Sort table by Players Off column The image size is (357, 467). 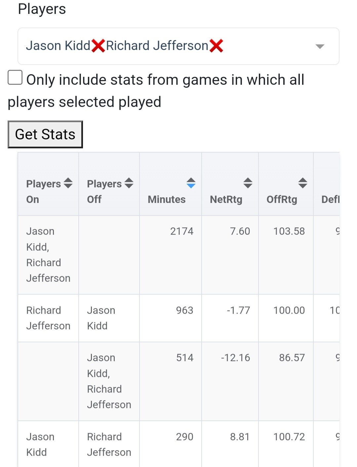point(129,183)
